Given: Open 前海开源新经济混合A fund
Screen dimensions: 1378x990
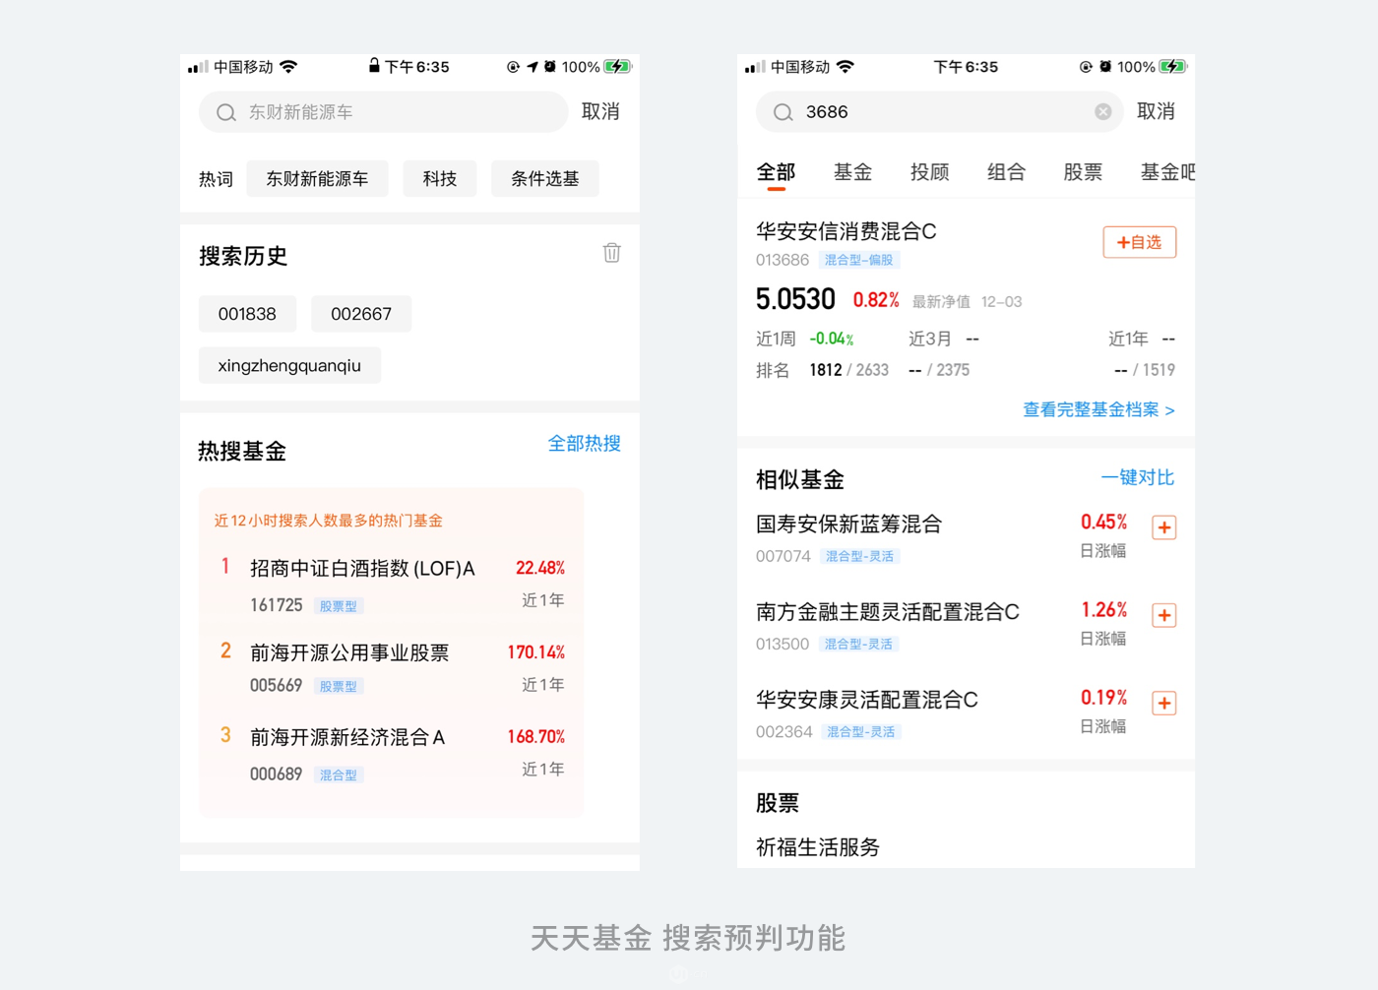Looking at the screenshot, I should [392, 754].
